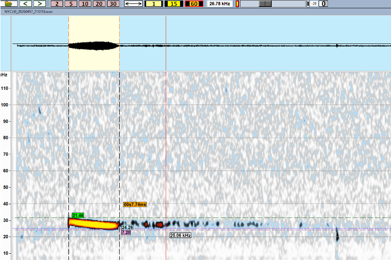
Task: Toggle the red-black 60 palette button
Action: (x=194, y=4)
